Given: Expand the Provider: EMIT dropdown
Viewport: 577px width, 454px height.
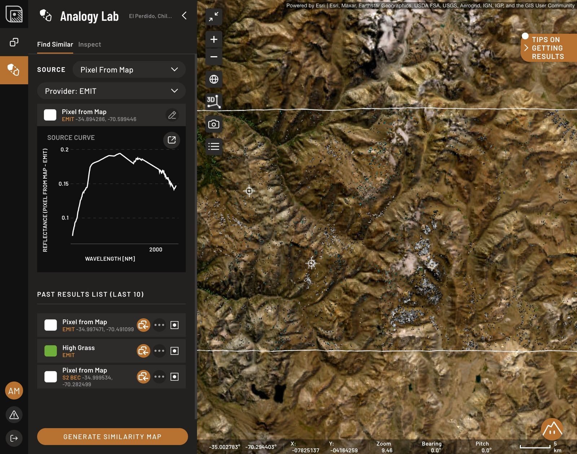Looking at the screenshot, I should click(x=111, y=91).
